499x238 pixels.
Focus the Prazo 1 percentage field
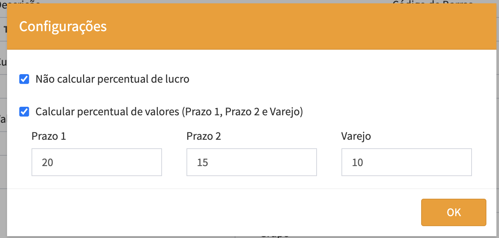97,162
